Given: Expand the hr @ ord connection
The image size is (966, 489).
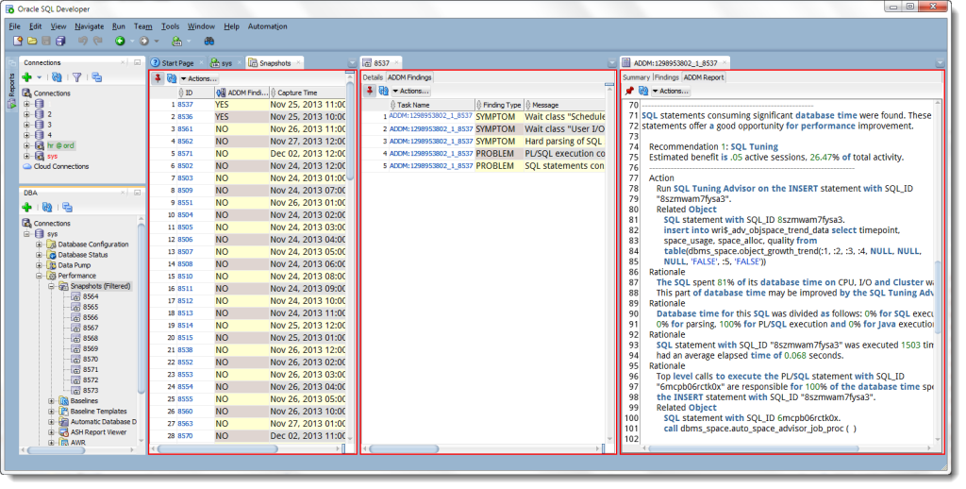Looking at the screenshot, I should [26, 145].
